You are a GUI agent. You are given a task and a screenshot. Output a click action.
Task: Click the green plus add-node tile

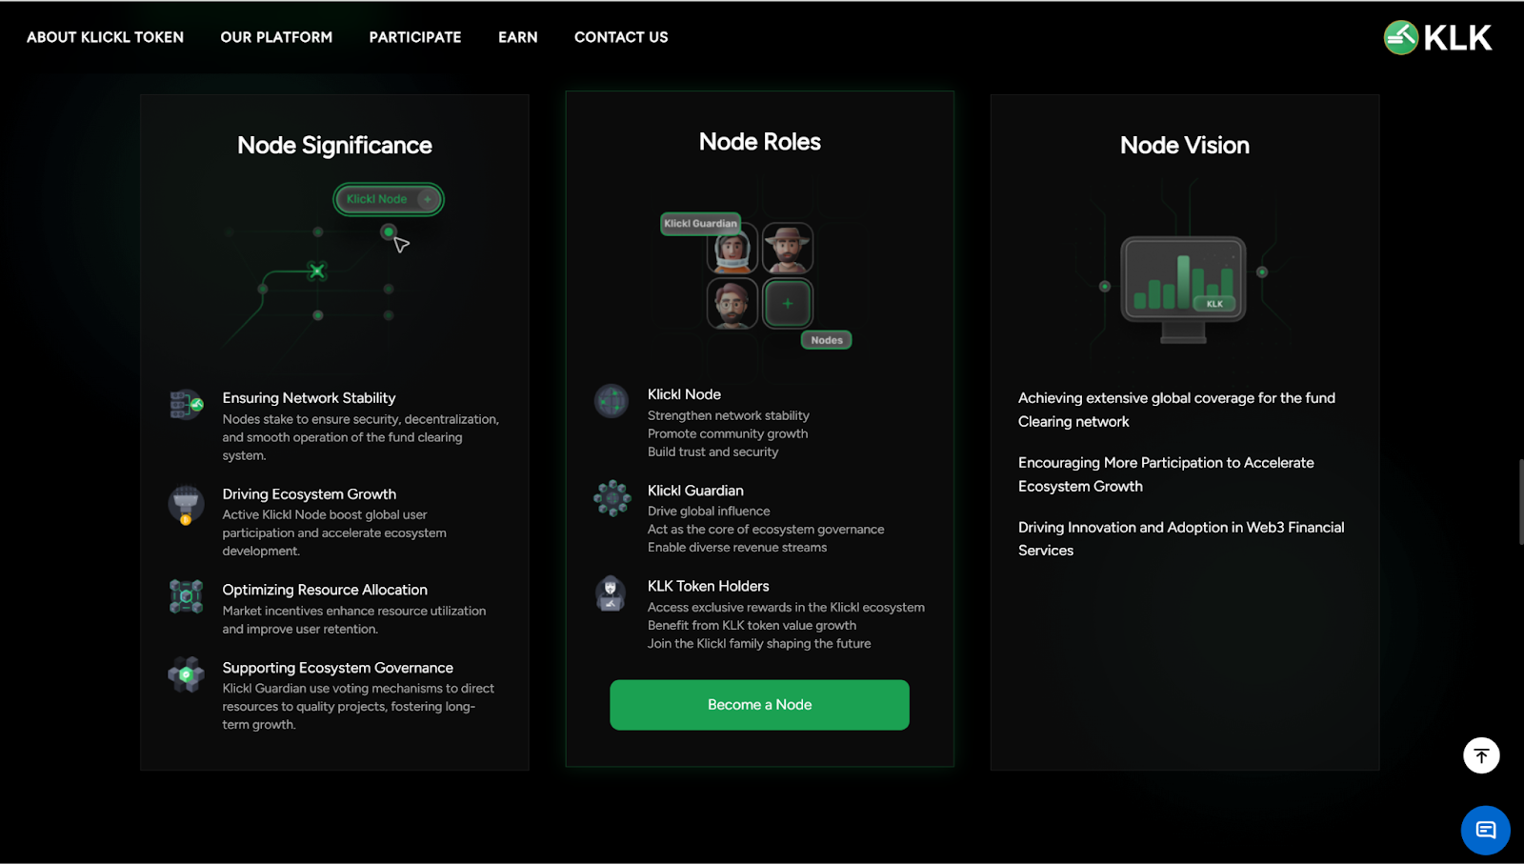(788, 304)
